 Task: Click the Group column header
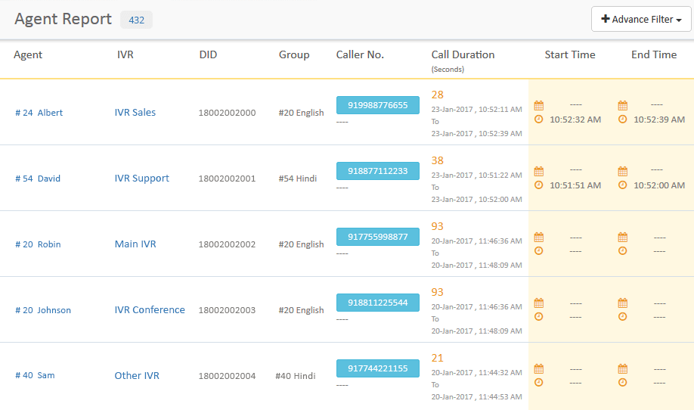click(x=294, y=55)
